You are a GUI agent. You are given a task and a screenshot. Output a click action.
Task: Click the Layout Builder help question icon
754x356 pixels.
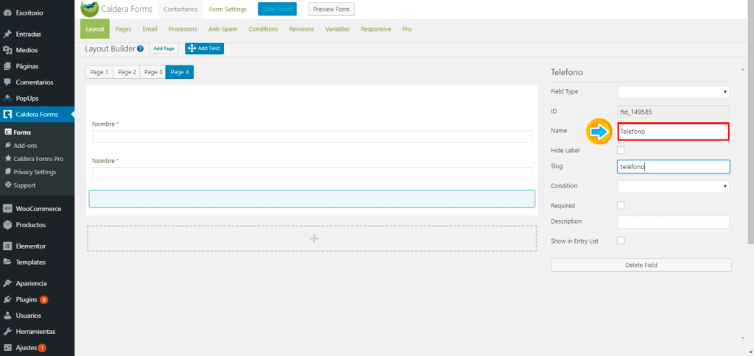point(140,49)
